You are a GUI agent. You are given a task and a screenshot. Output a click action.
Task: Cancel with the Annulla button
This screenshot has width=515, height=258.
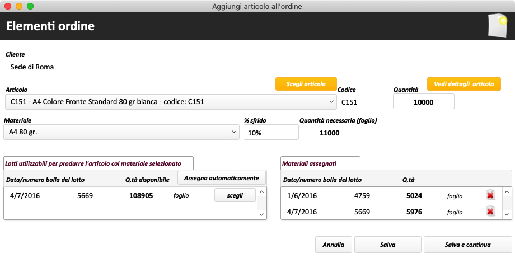pos(334,245)
